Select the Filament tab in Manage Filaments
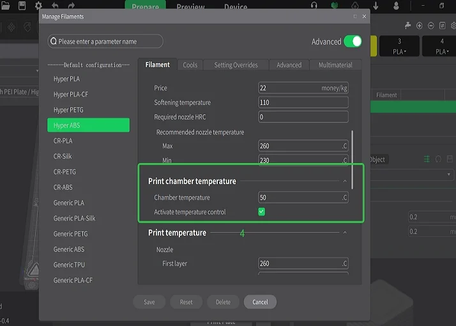Image resolution: width=456 pixels, height=326 pixels. point(157,65)
